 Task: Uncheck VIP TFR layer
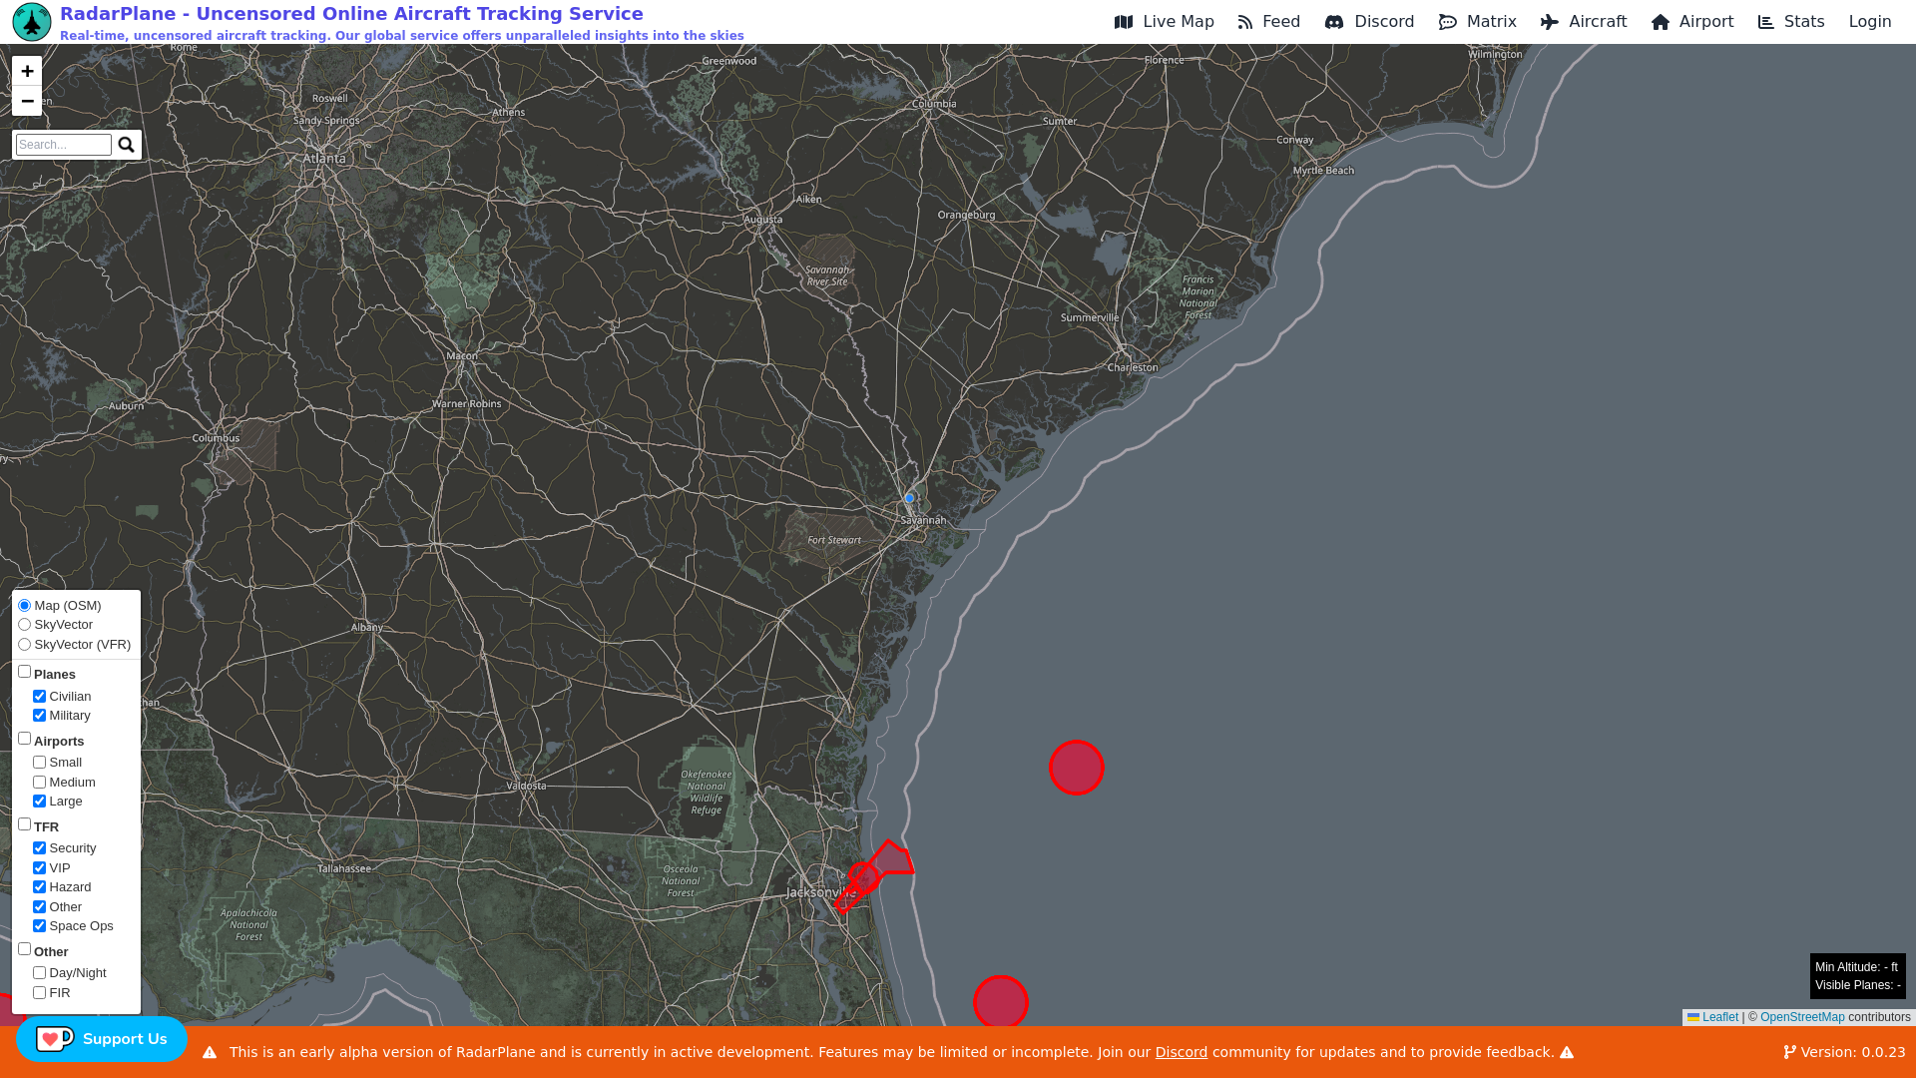(x=40, y=868)
